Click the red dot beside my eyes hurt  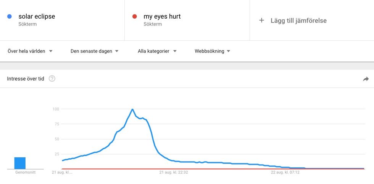pyautogui.click(x=134, y=16)
